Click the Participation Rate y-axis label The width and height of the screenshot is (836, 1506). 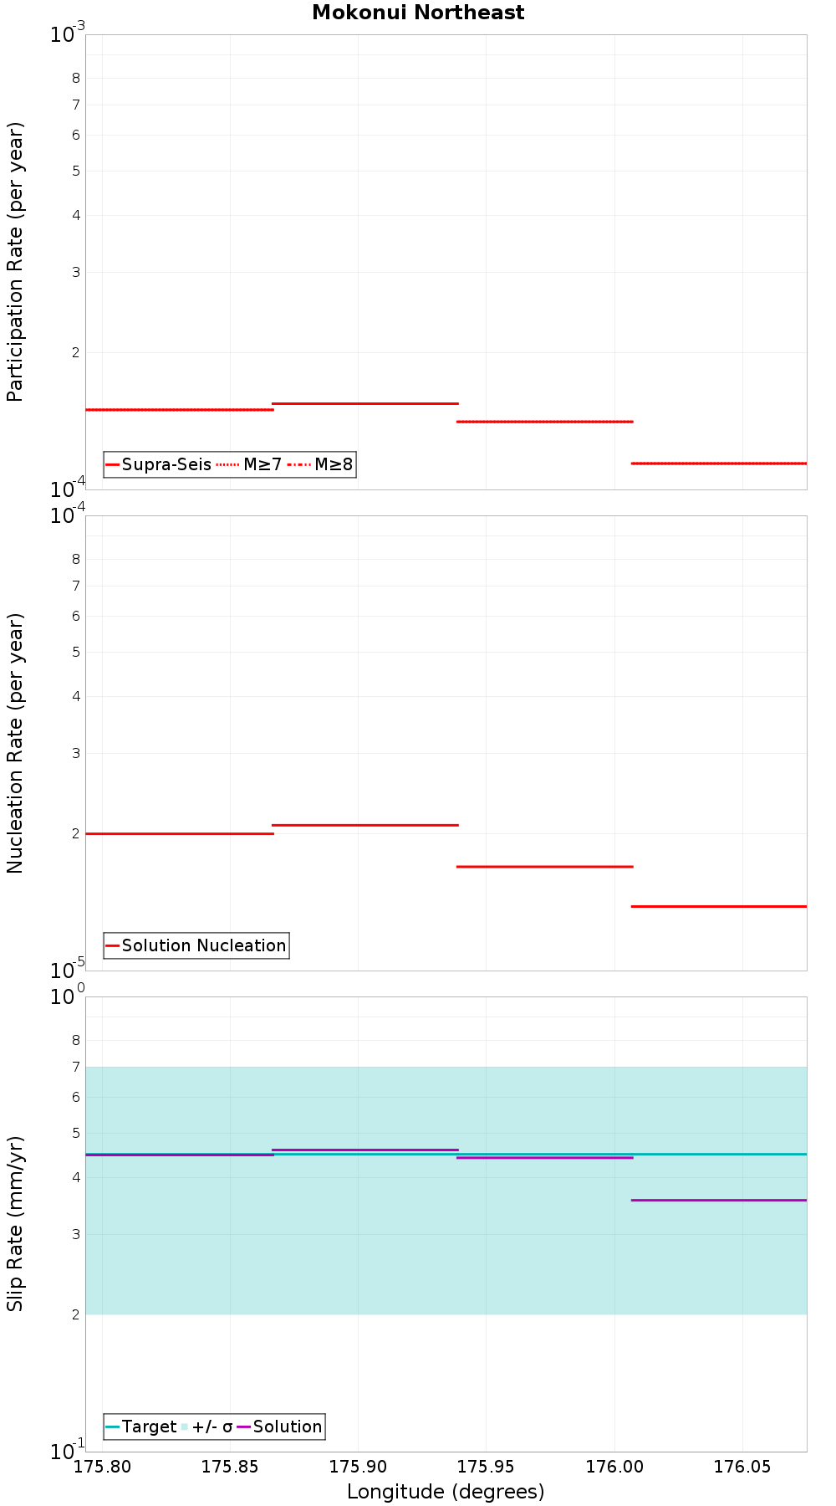15,262
